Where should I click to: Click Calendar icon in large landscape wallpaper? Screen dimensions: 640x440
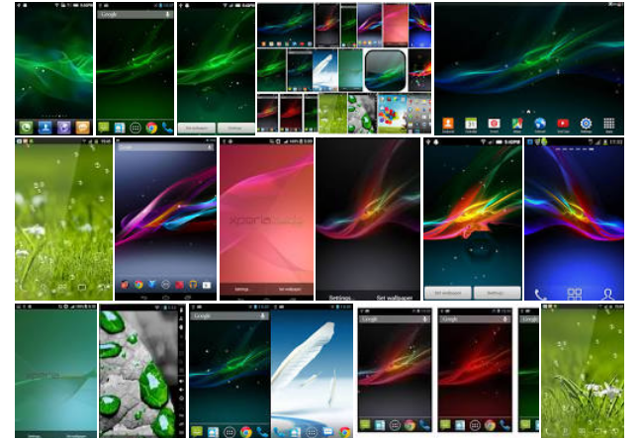pyautogui.click(x=471, y=124)
